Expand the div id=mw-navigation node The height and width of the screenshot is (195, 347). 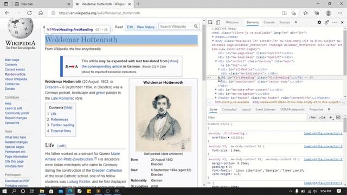point(216,94)
